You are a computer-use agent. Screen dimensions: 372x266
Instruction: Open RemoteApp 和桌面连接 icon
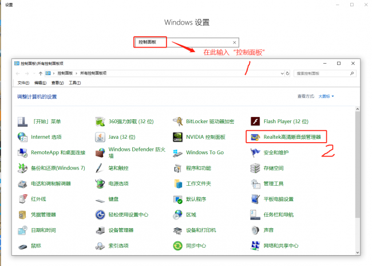click(22, 152)
